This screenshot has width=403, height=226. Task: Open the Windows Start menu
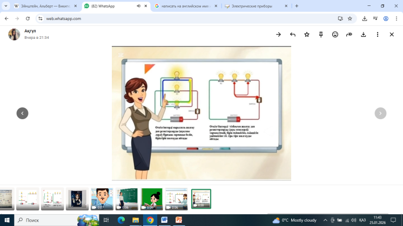pos(7,220)
